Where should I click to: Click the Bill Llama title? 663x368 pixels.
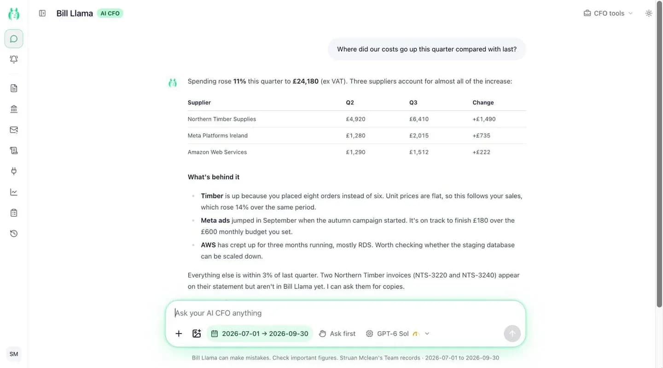pyautogui.click(x=75, y=13)
